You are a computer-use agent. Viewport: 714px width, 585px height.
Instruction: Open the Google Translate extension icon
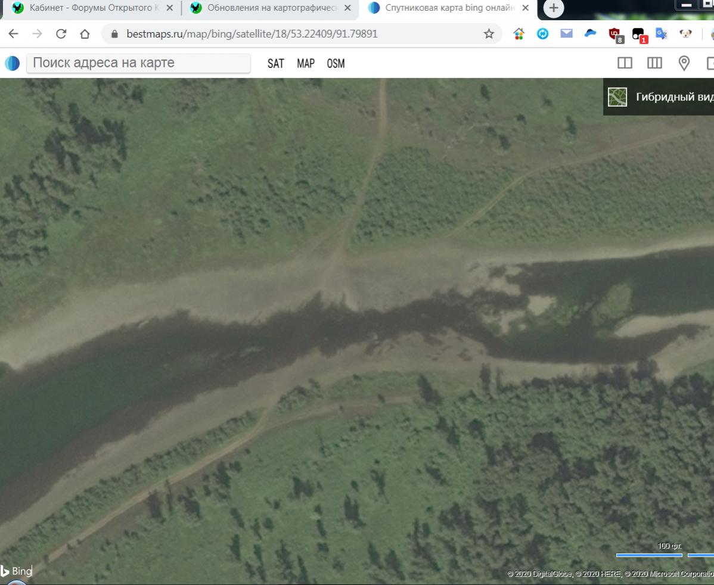[x=661, y=34]
